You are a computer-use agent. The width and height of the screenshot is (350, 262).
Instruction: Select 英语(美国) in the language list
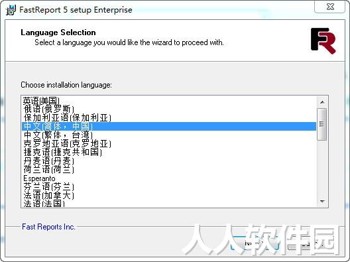click(x=41, y=101)
